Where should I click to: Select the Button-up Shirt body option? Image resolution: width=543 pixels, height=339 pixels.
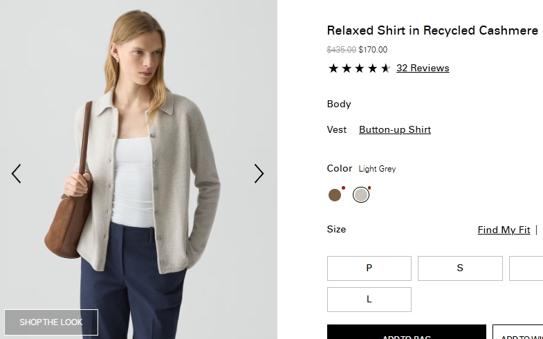coord(394,129)
